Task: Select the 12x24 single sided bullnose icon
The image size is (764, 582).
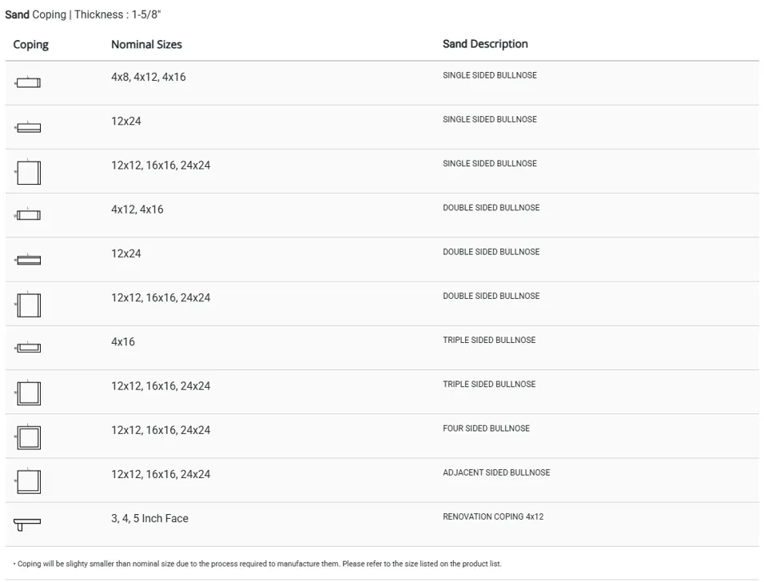Action: pos(28,127)
